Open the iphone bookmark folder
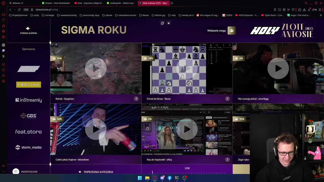Image resolution: width=324 pixels, height=182 pixels. click(107, 15)
